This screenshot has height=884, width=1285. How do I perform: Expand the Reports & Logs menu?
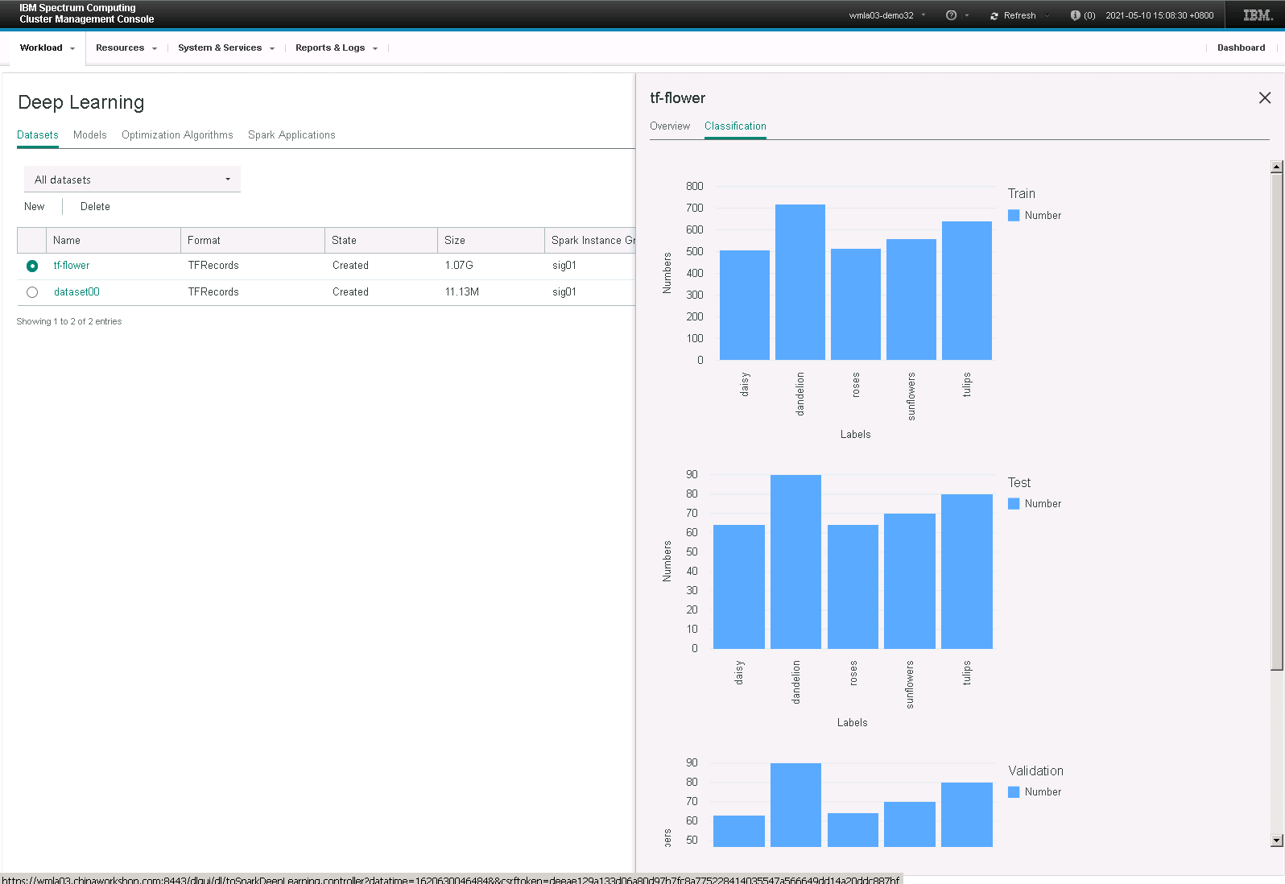tap(337, 48)
